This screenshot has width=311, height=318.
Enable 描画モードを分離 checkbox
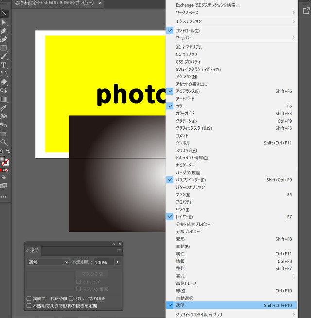(x=29, y=299)
